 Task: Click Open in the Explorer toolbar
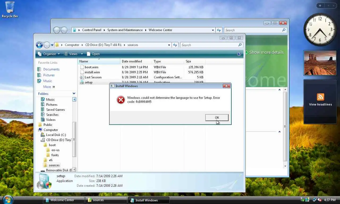pos(93,54)
